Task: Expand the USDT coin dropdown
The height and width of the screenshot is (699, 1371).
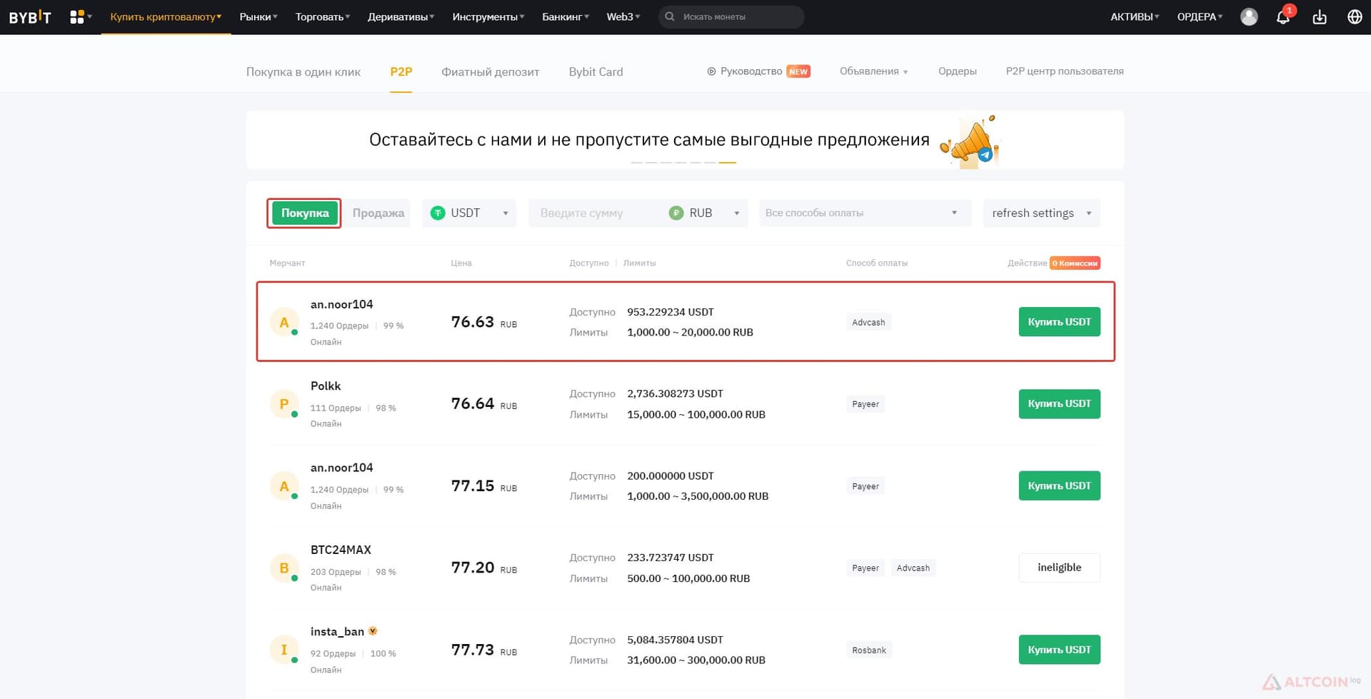Action: (x=469, y=213)
